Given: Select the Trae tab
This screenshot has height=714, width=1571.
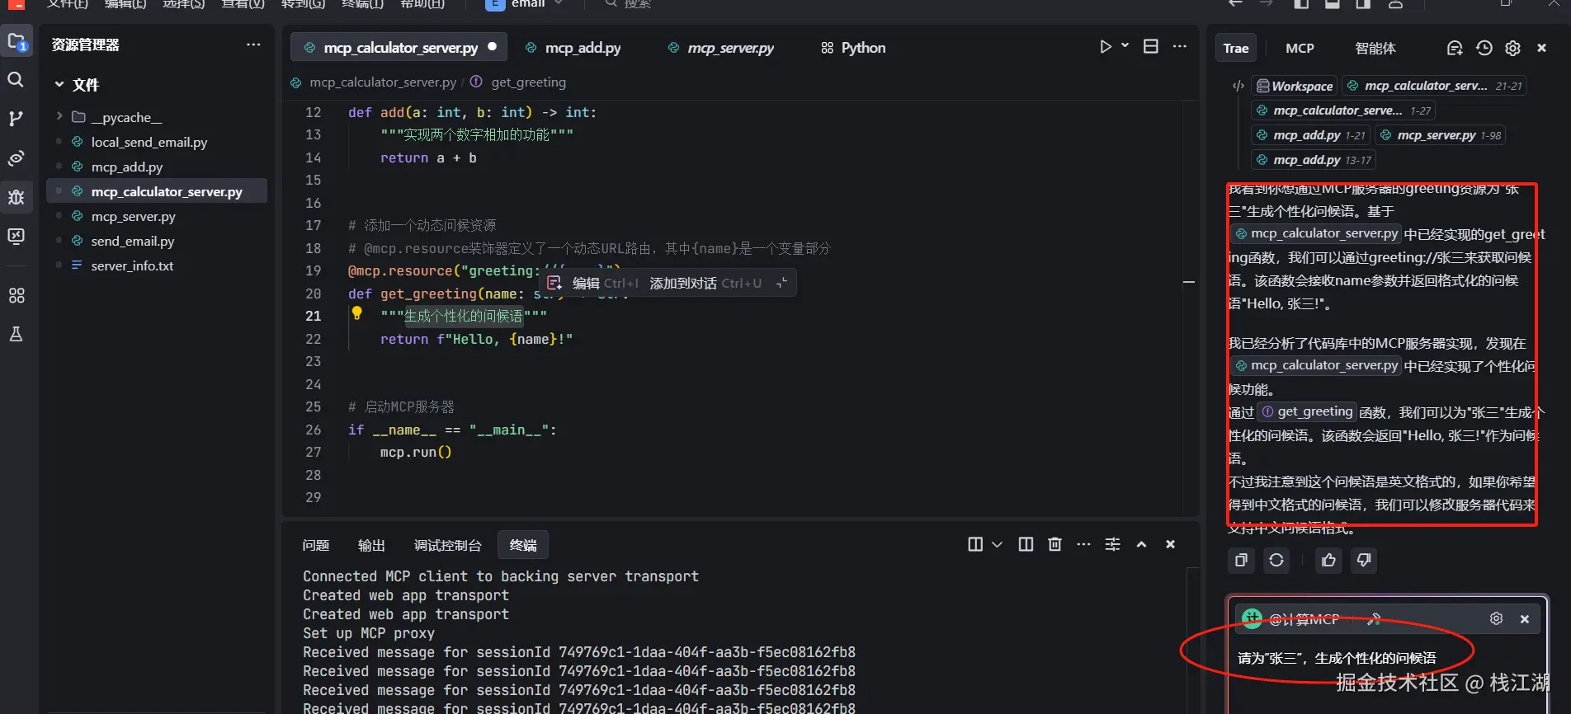Looking at the screenshot, I should (1236, 48).
